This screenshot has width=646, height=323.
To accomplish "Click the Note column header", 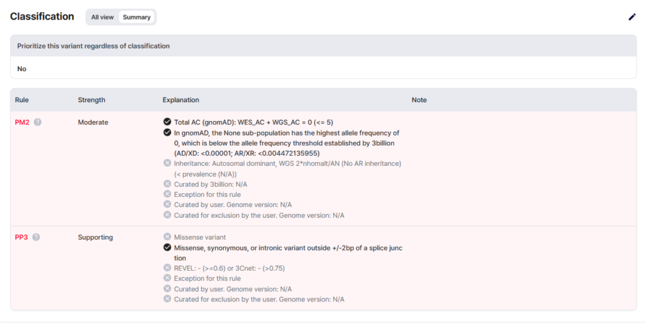I will coord(419,100).
